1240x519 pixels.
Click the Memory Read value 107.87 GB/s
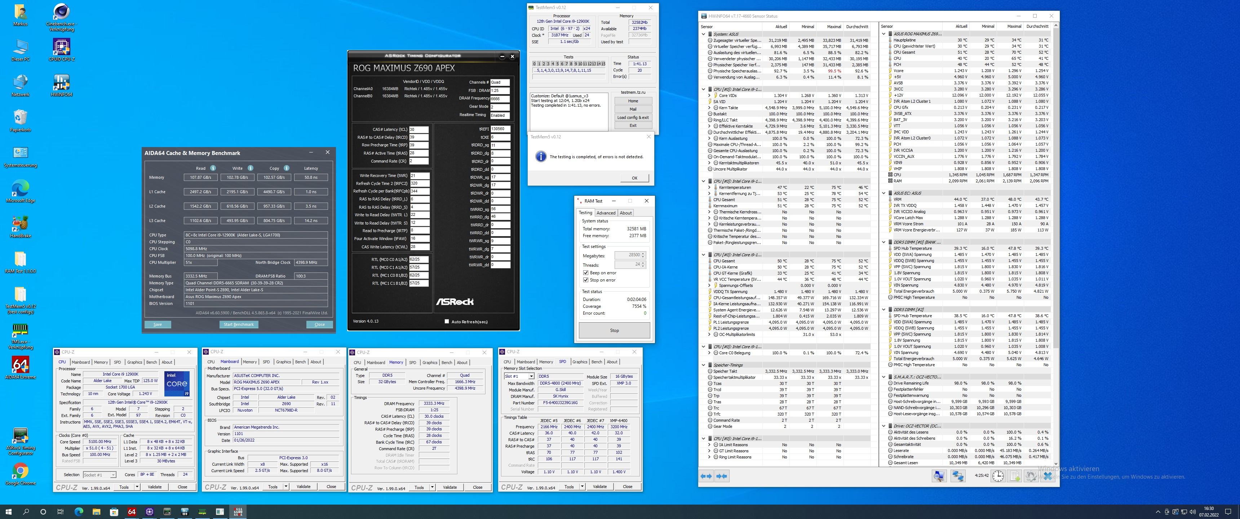201,178
